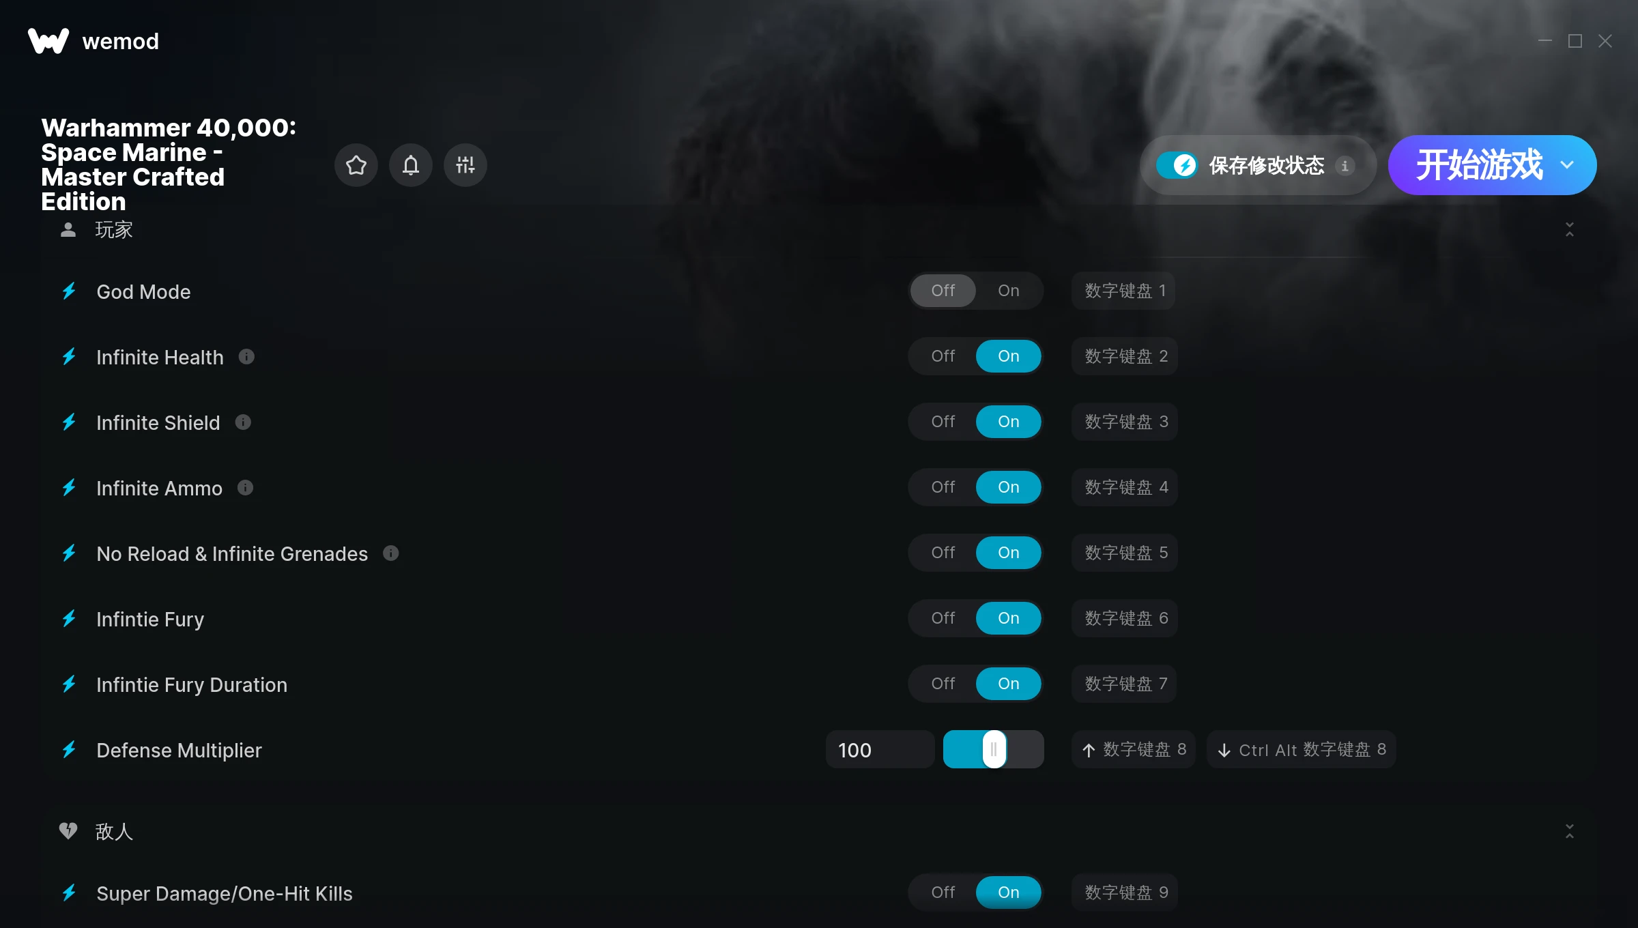Click the 数字键盘 1 hotkey for God Mode
The height and width of the screenshot is (928, 1638).
(x=1124, y=291)
